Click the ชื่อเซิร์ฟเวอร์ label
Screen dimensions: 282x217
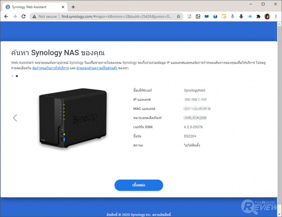click(x=143, y=90)
